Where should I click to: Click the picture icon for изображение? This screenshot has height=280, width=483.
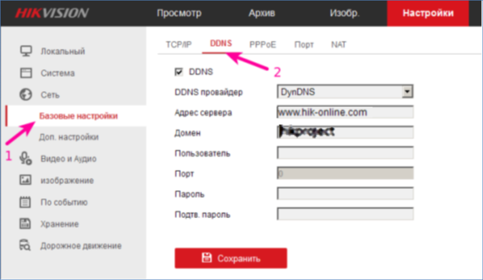point(25,180)
